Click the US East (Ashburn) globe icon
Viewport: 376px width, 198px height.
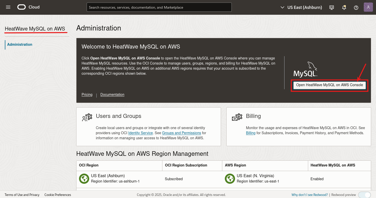tap(84, 178)
